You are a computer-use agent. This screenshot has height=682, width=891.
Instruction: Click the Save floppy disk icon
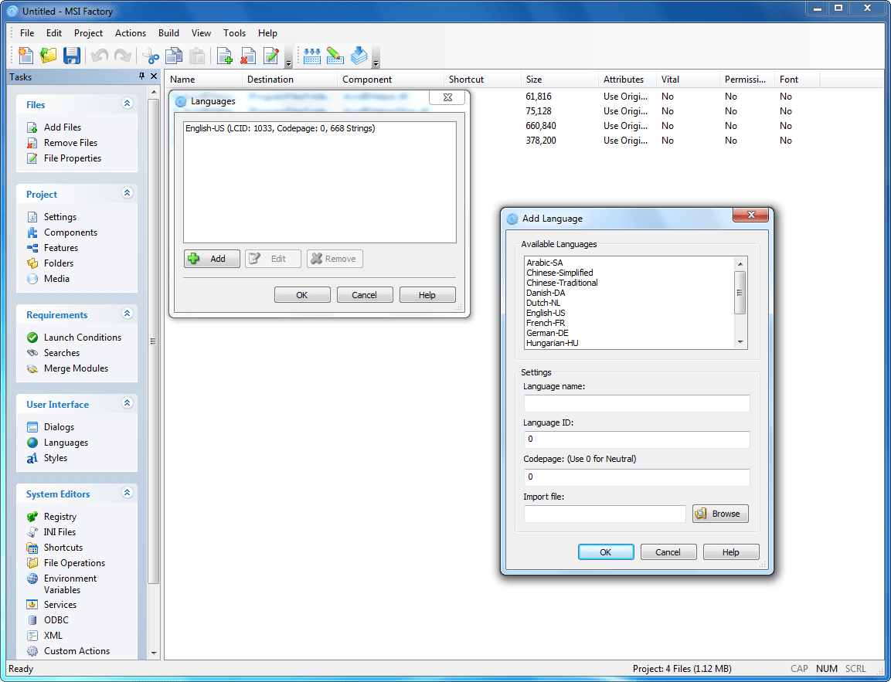click(x=72, y=56)
